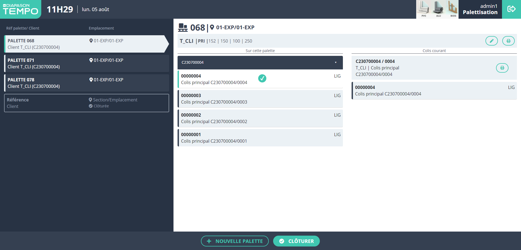521x250 pixels.
Task: Select colis 00000002 on this palette
Action: [x=260, y=118]
